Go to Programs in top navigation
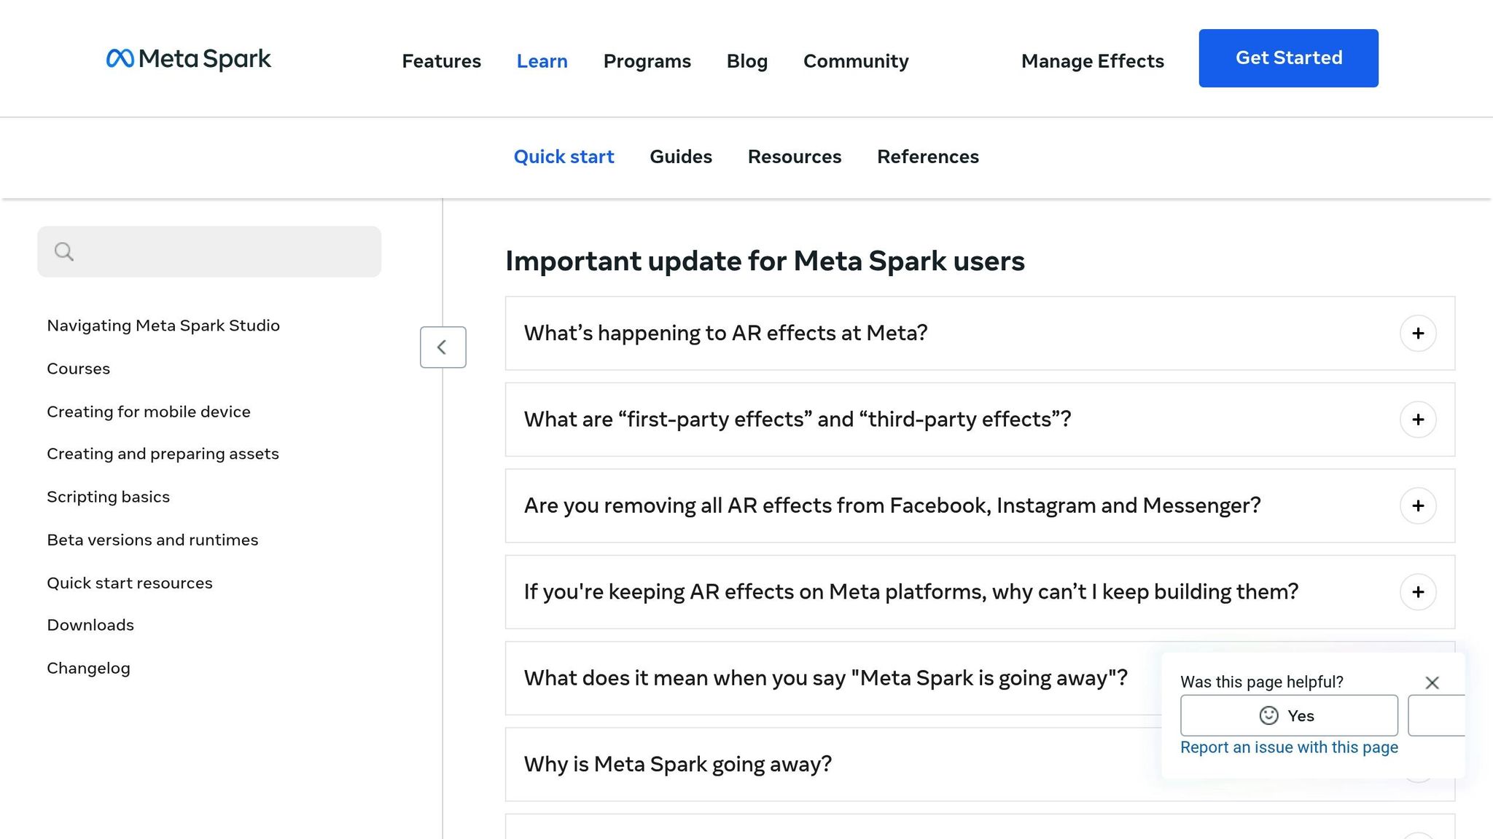 647,61
